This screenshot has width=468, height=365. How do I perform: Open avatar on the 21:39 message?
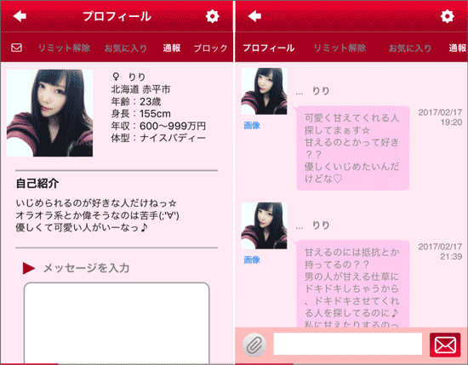[x=264, y=225]
